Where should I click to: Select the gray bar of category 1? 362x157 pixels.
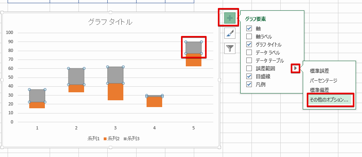point(37,95)
